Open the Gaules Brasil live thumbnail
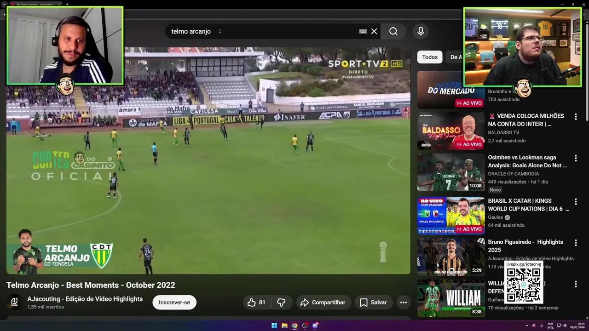Screen dimensions: 589x331 pyautogui.click(x=451, y=216)
